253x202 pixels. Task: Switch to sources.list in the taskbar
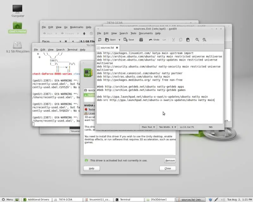190,199
